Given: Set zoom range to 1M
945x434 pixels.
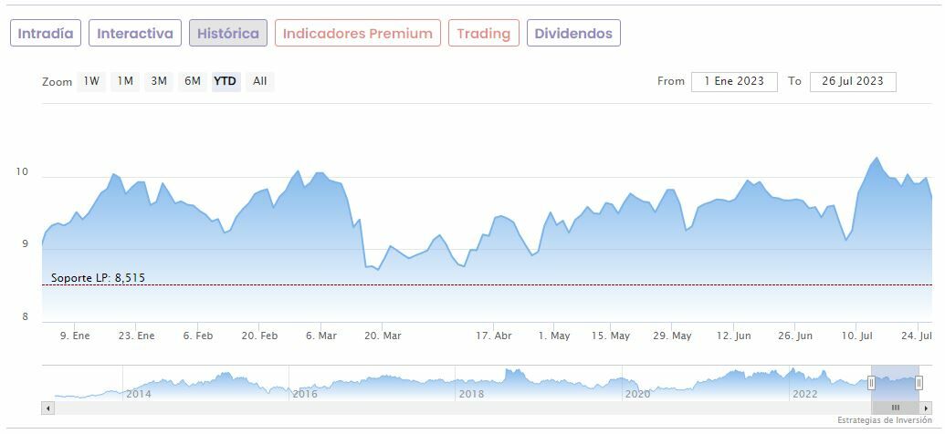Looking at the screenshot, I should pyautogui.click(x=125, y=81).
